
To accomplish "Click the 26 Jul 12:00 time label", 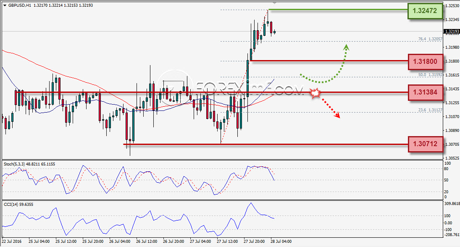I will pyautogui.click(x=147, y=242).
